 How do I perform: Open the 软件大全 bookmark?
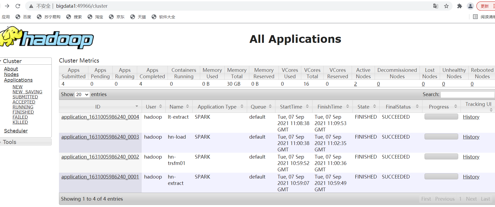coord(163,17)
